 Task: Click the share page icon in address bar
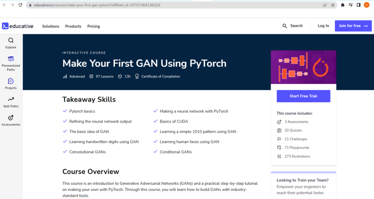(x=325, y=5)
